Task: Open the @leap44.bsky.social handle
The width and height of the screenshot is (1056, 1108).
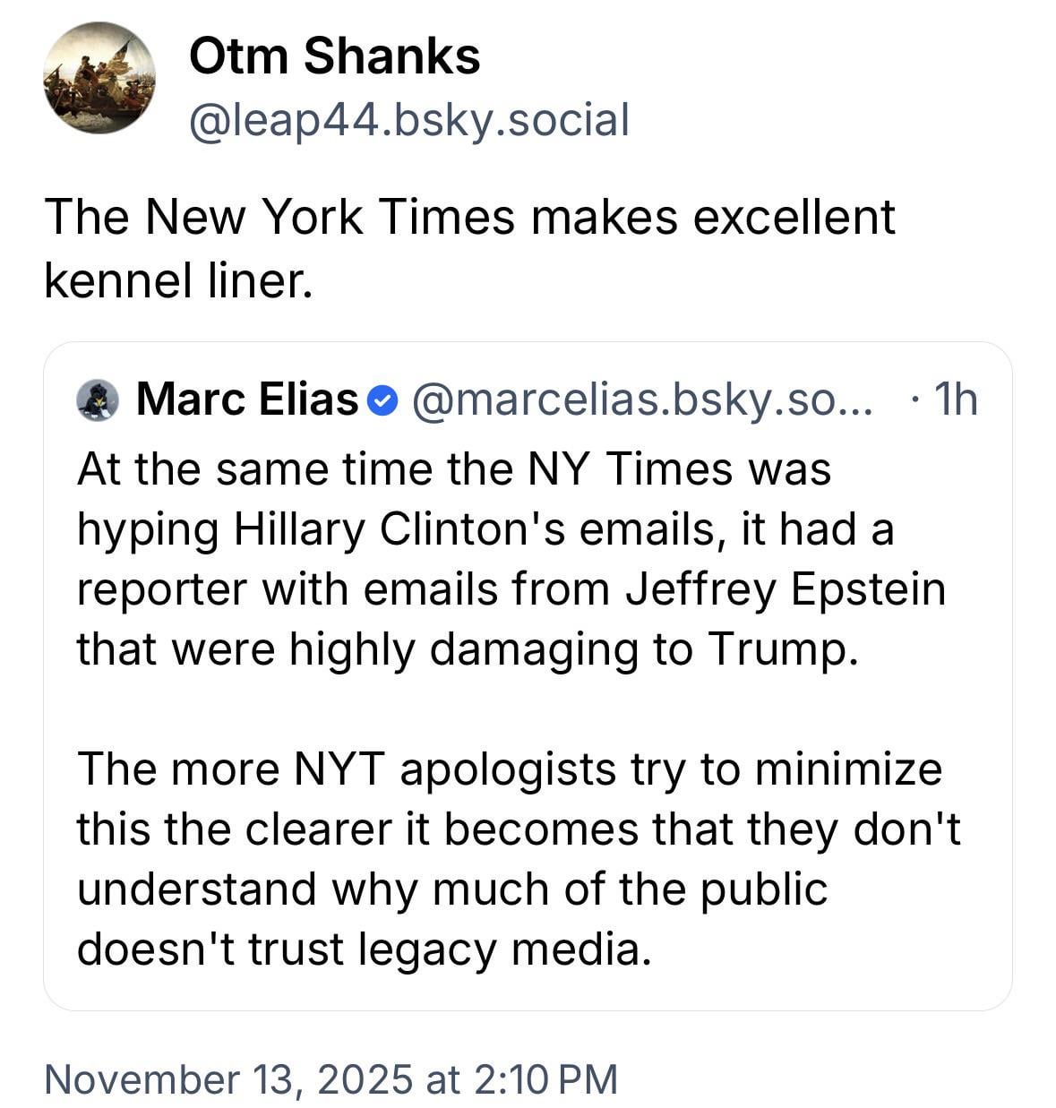Action: pyautogui.click(x=408, y=119)
